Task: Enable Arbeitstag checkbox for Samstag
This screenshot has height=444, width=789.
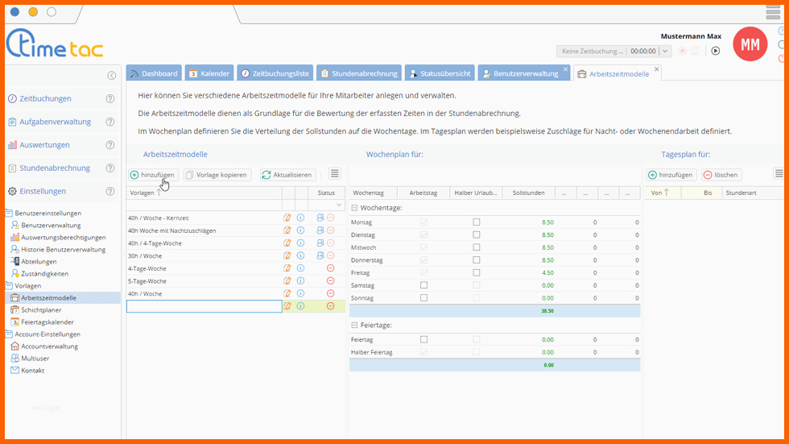Action: point(423,285)
